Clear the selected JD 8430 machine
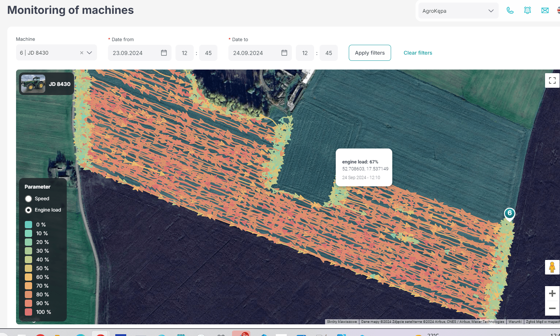This screenshot has width=560, height=336. point(82,52)
